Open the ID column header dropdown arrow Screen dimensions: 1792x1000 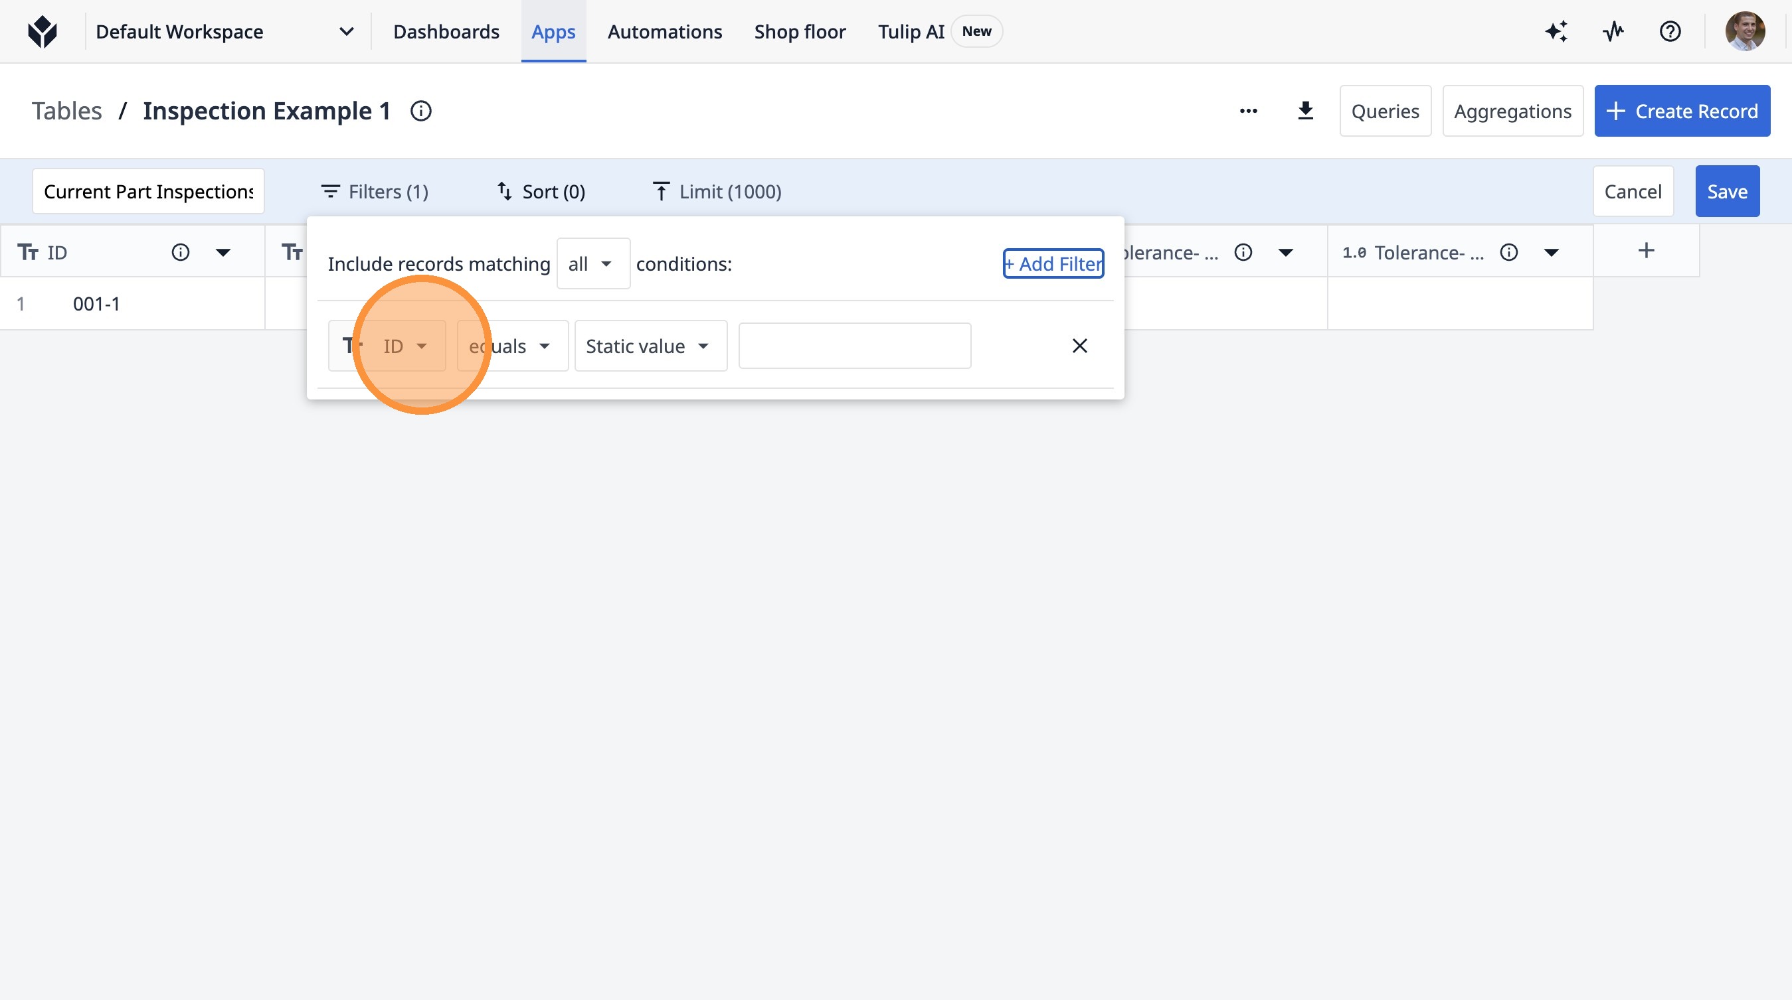(223, 252)
